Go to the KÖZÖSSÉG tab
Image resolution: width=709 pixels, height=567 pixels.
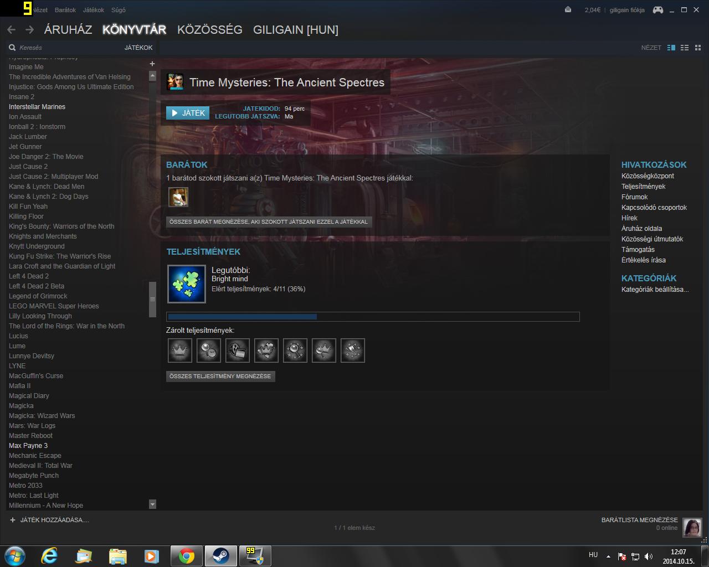210,30
